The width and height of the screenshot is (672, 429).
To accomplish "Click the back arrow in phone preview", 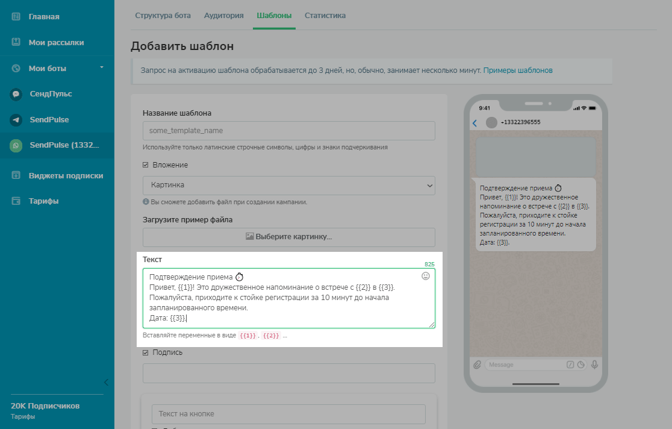I will point(474,123).
